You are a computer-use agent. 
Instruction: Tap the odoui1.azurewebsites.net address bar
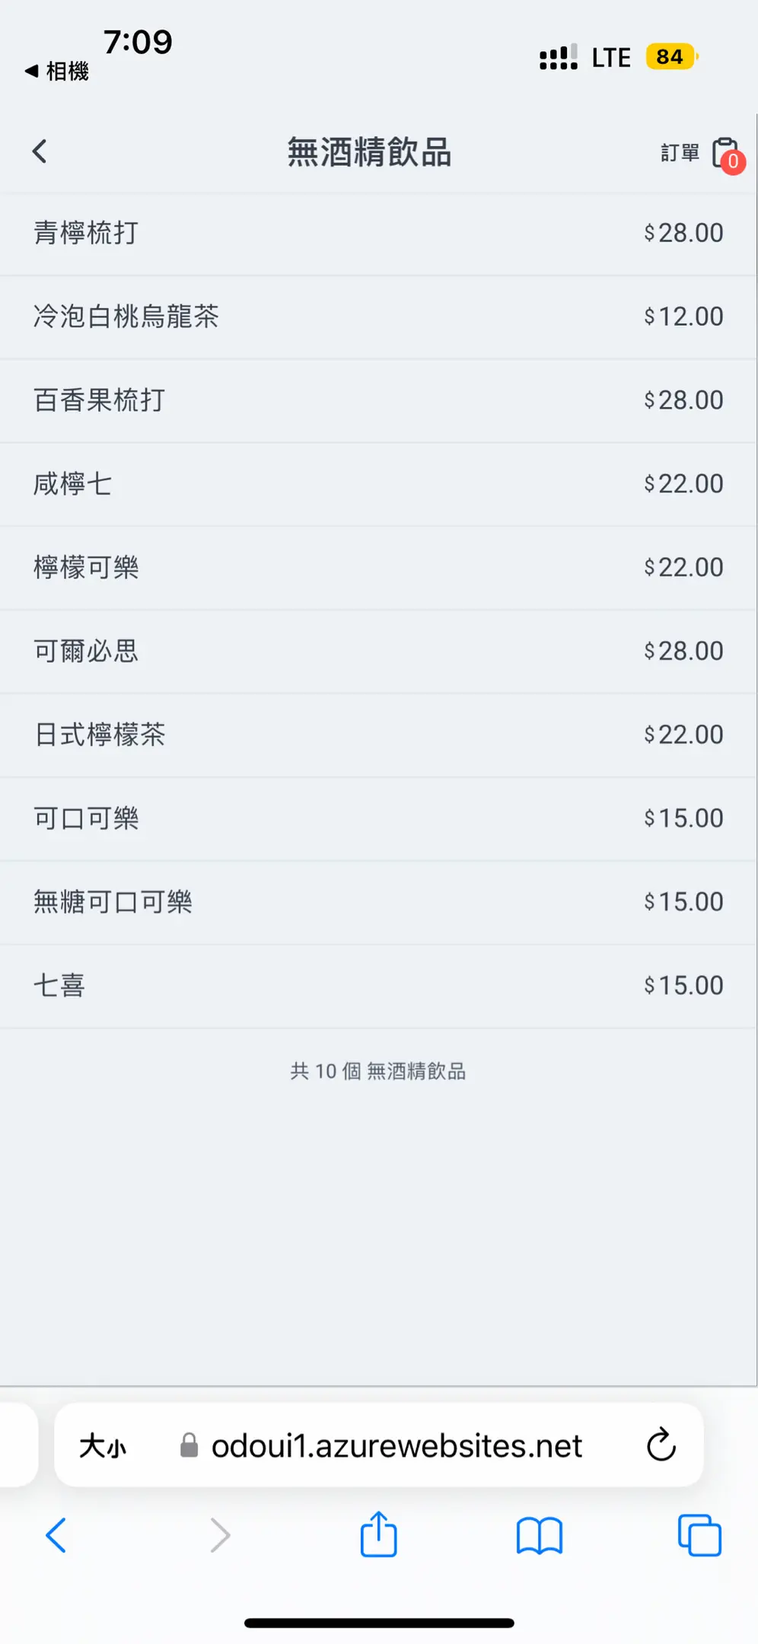point(396,1445)
